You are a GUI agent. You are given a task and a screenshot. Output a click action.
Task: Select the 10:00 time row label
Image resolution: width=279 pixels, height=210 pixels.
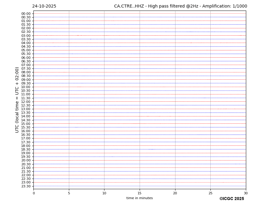(x=26, y=87)
